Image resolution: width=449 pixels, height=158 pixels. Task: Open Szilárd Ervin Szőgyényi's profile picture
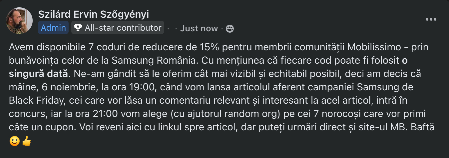[x=19, y=20]
